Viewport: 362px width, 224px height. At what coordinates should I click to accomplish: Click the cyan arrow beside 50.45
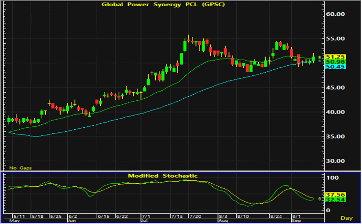point(320,61)
